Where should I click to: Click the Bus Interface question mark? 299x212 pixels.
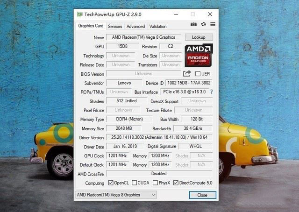(x=212, y=92)
